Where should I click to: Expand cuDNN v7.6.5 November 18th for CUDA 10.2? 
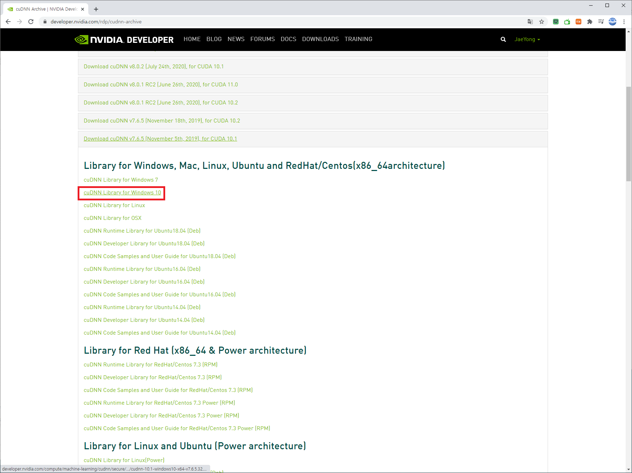pos(313,121)
